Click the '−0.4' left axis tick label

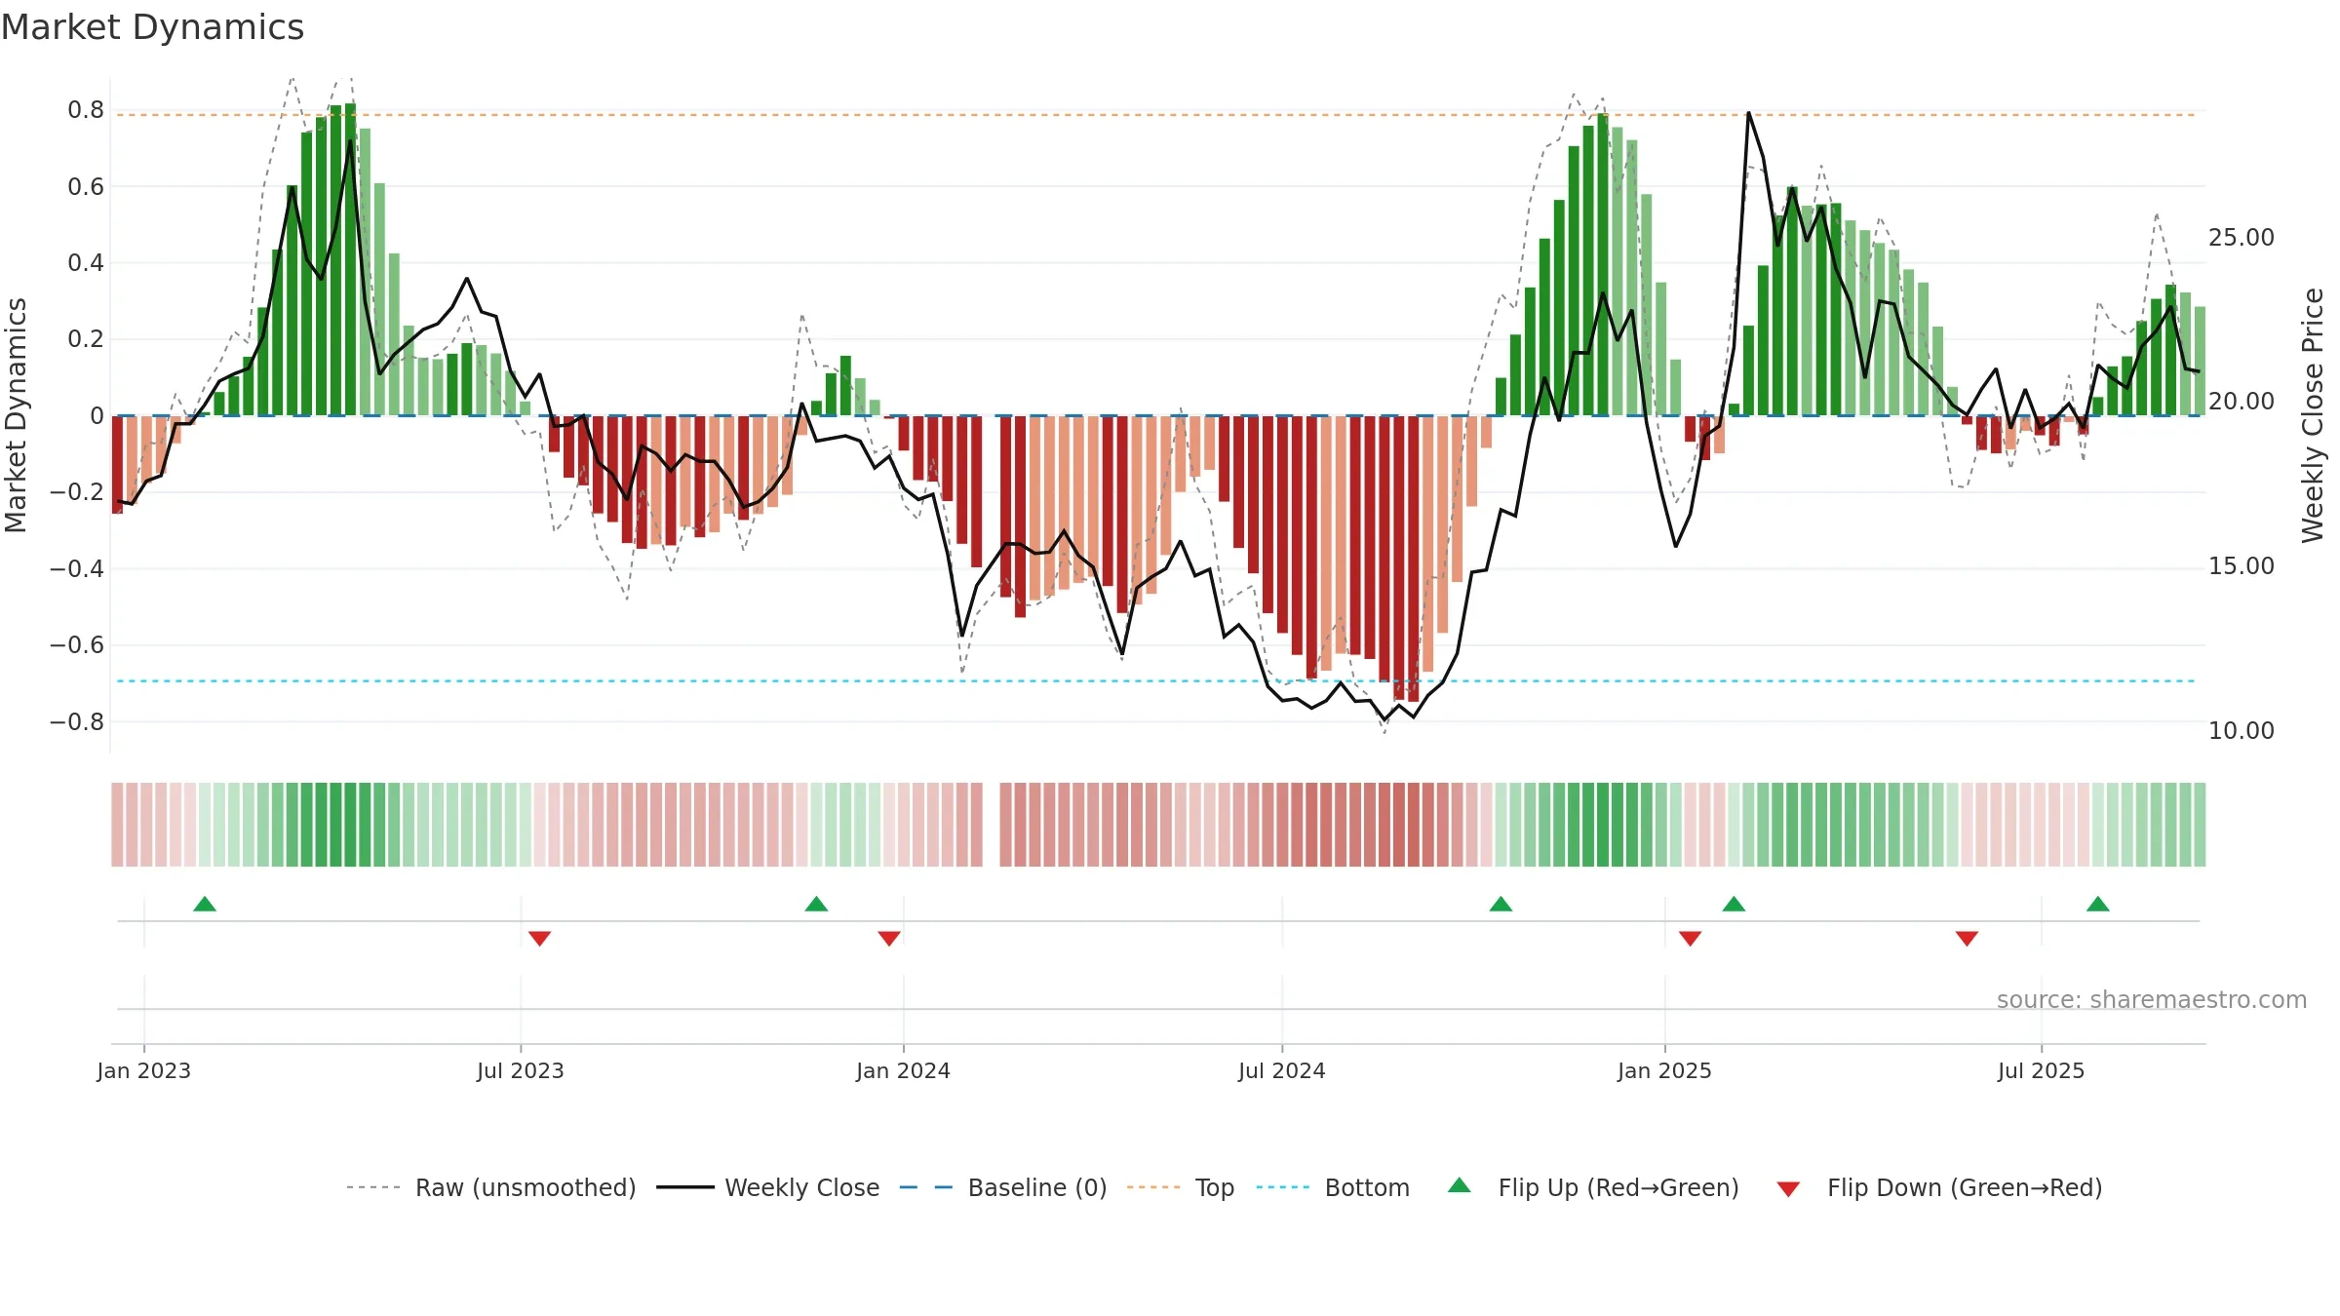77,568
